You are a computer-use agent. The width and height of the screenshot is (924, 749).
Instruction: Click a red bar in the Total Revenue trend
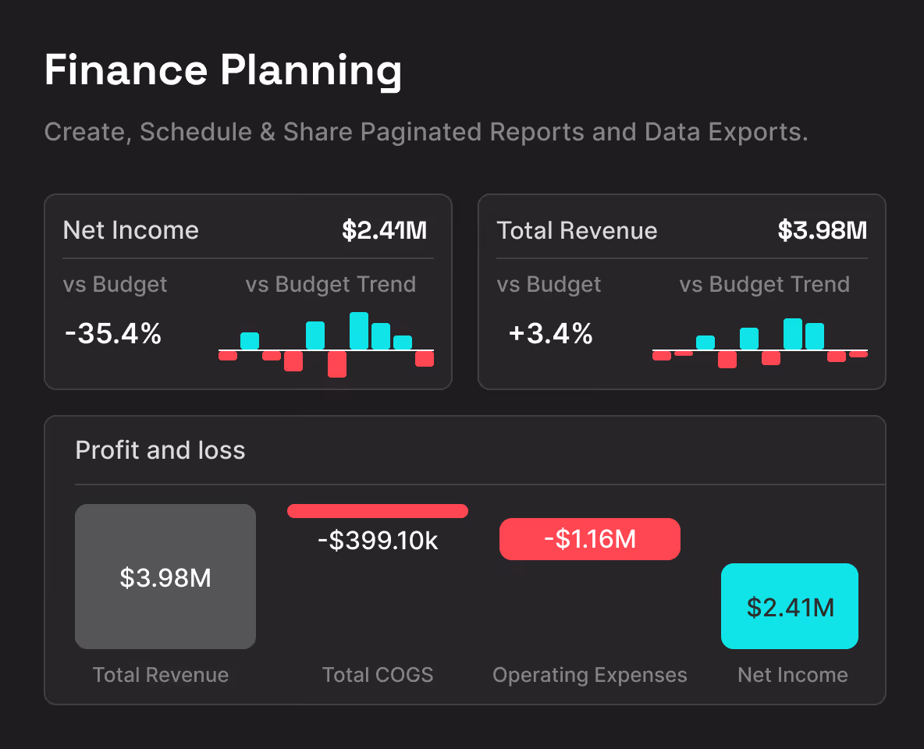coord(727,360)
